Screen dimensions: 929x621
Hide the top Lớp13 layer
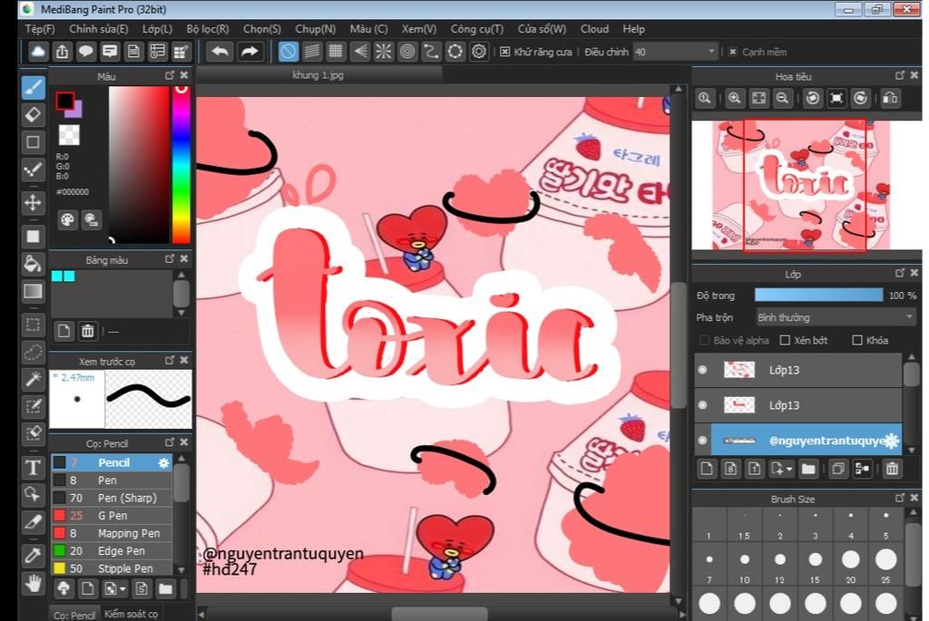(x=703, y=370)
